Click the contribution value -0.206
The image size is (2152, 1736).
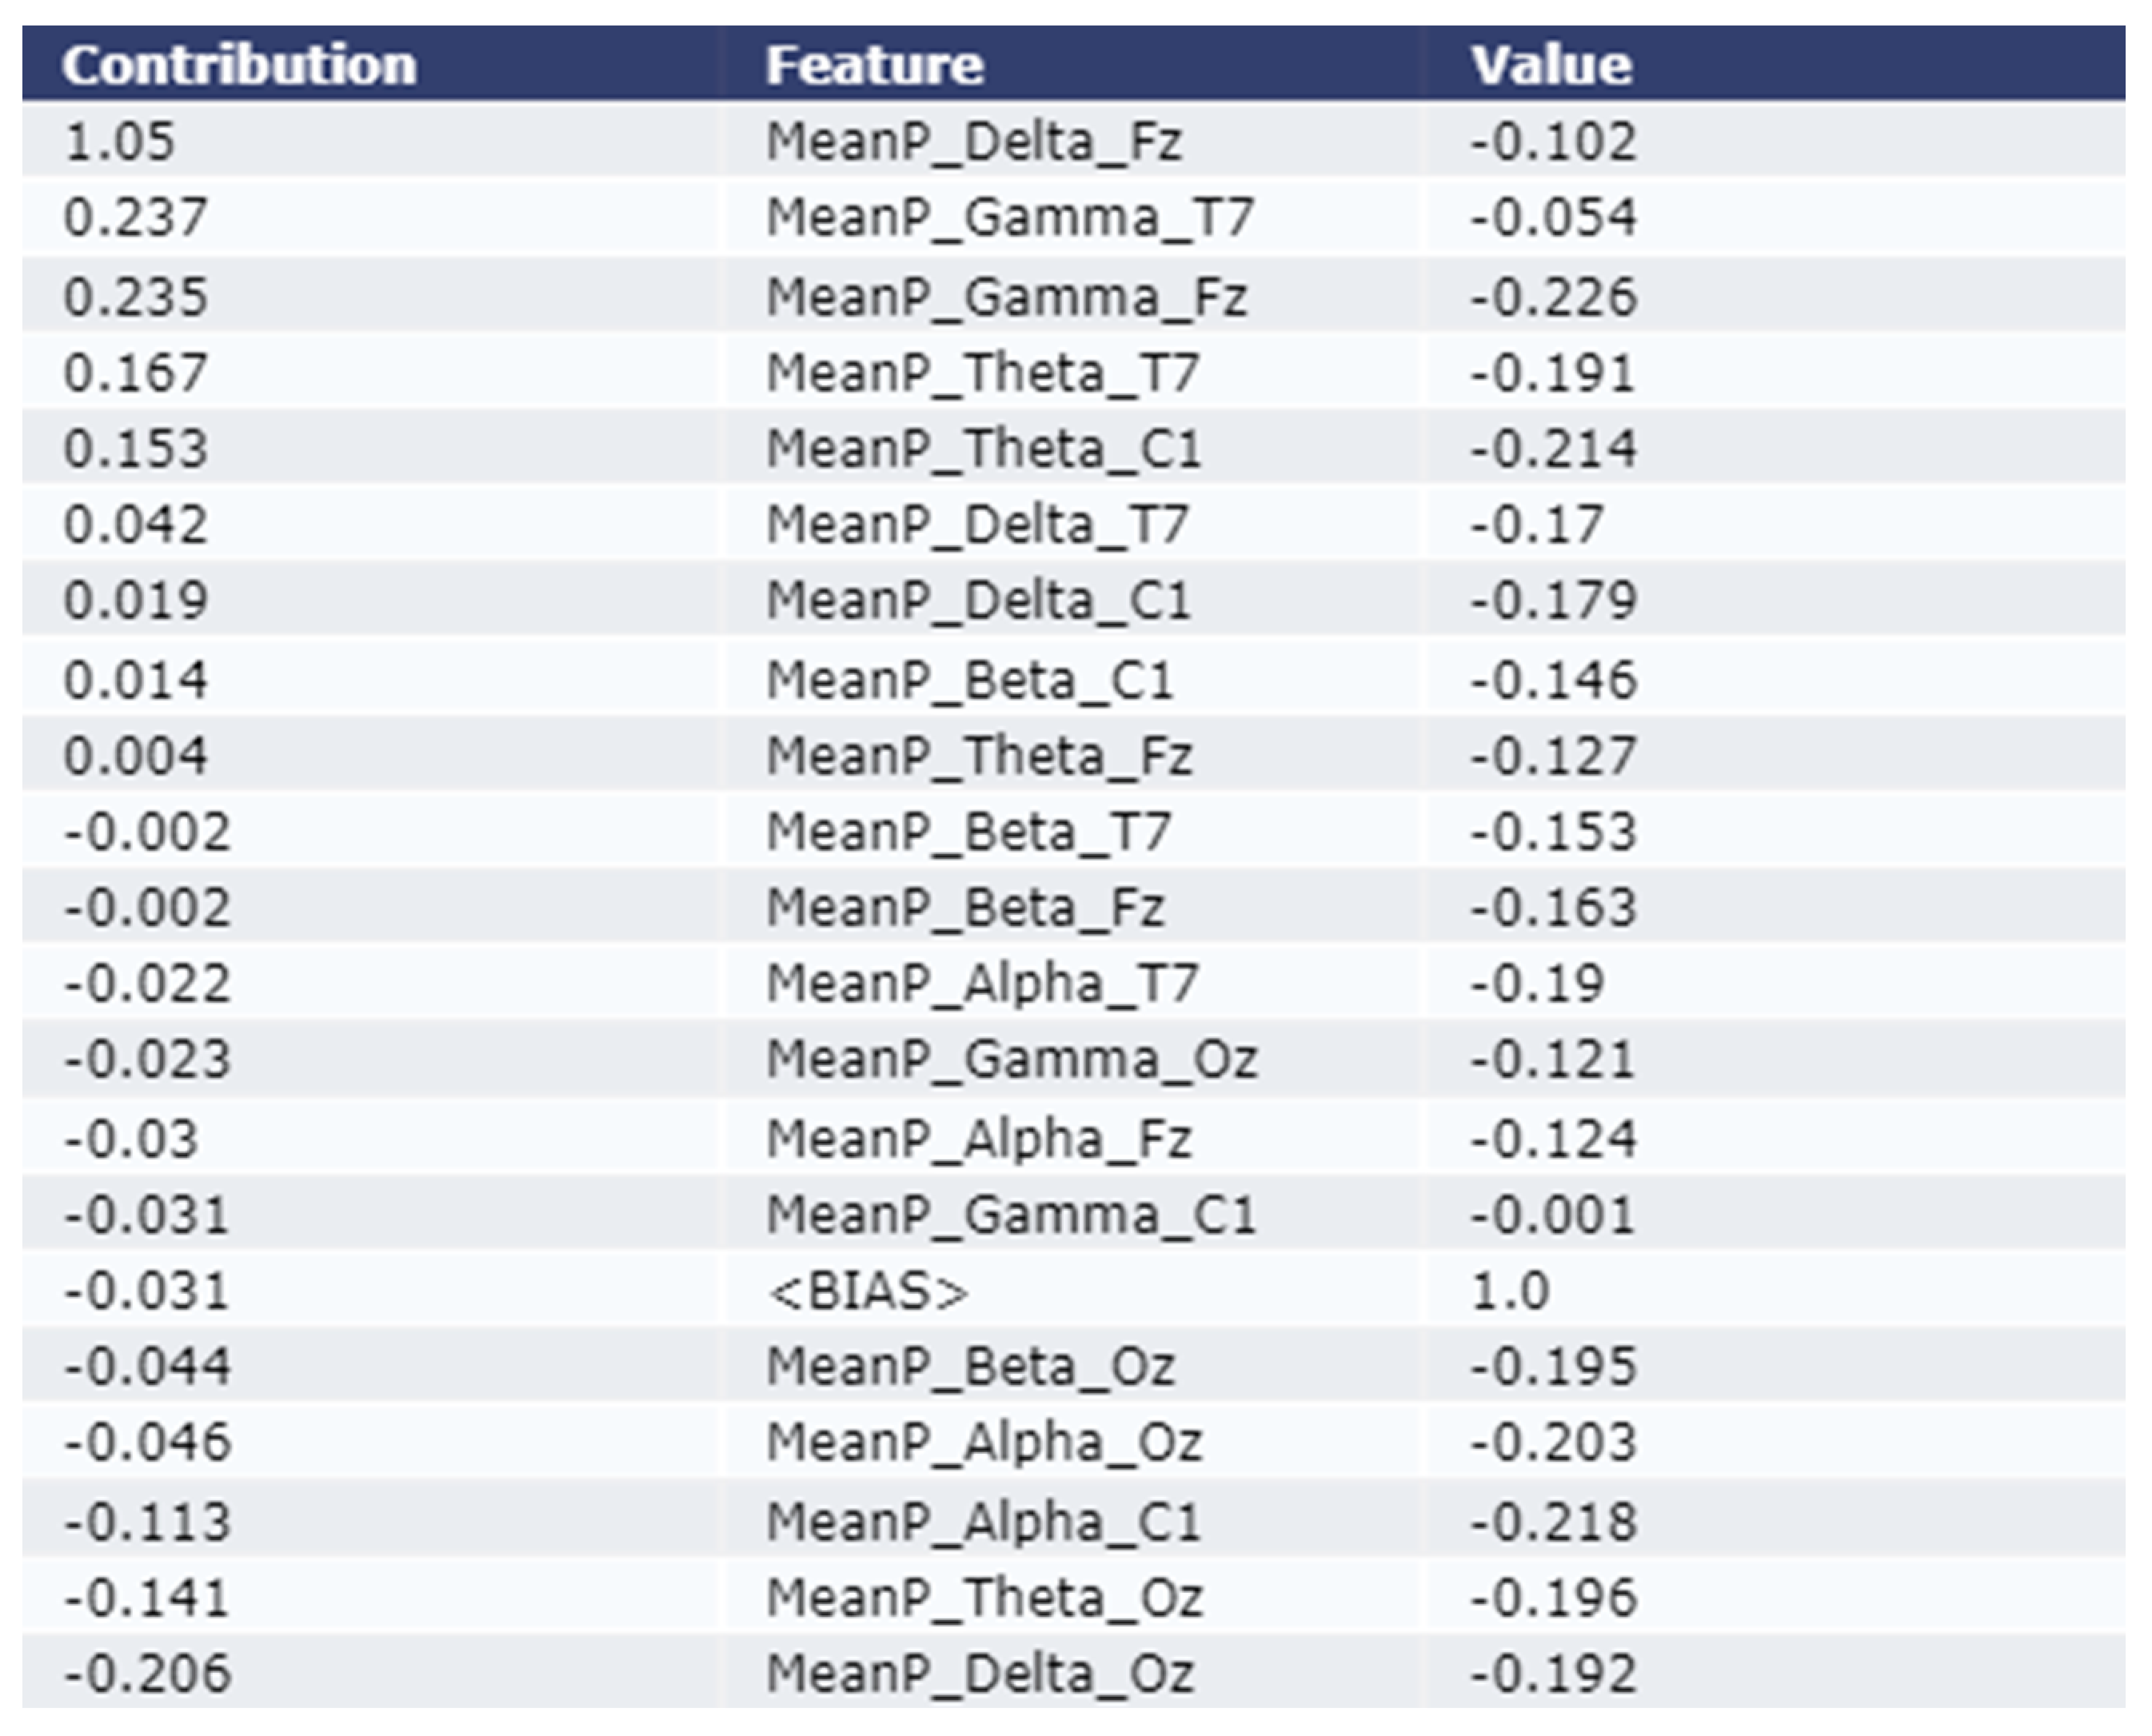(x=147, y=1673)
